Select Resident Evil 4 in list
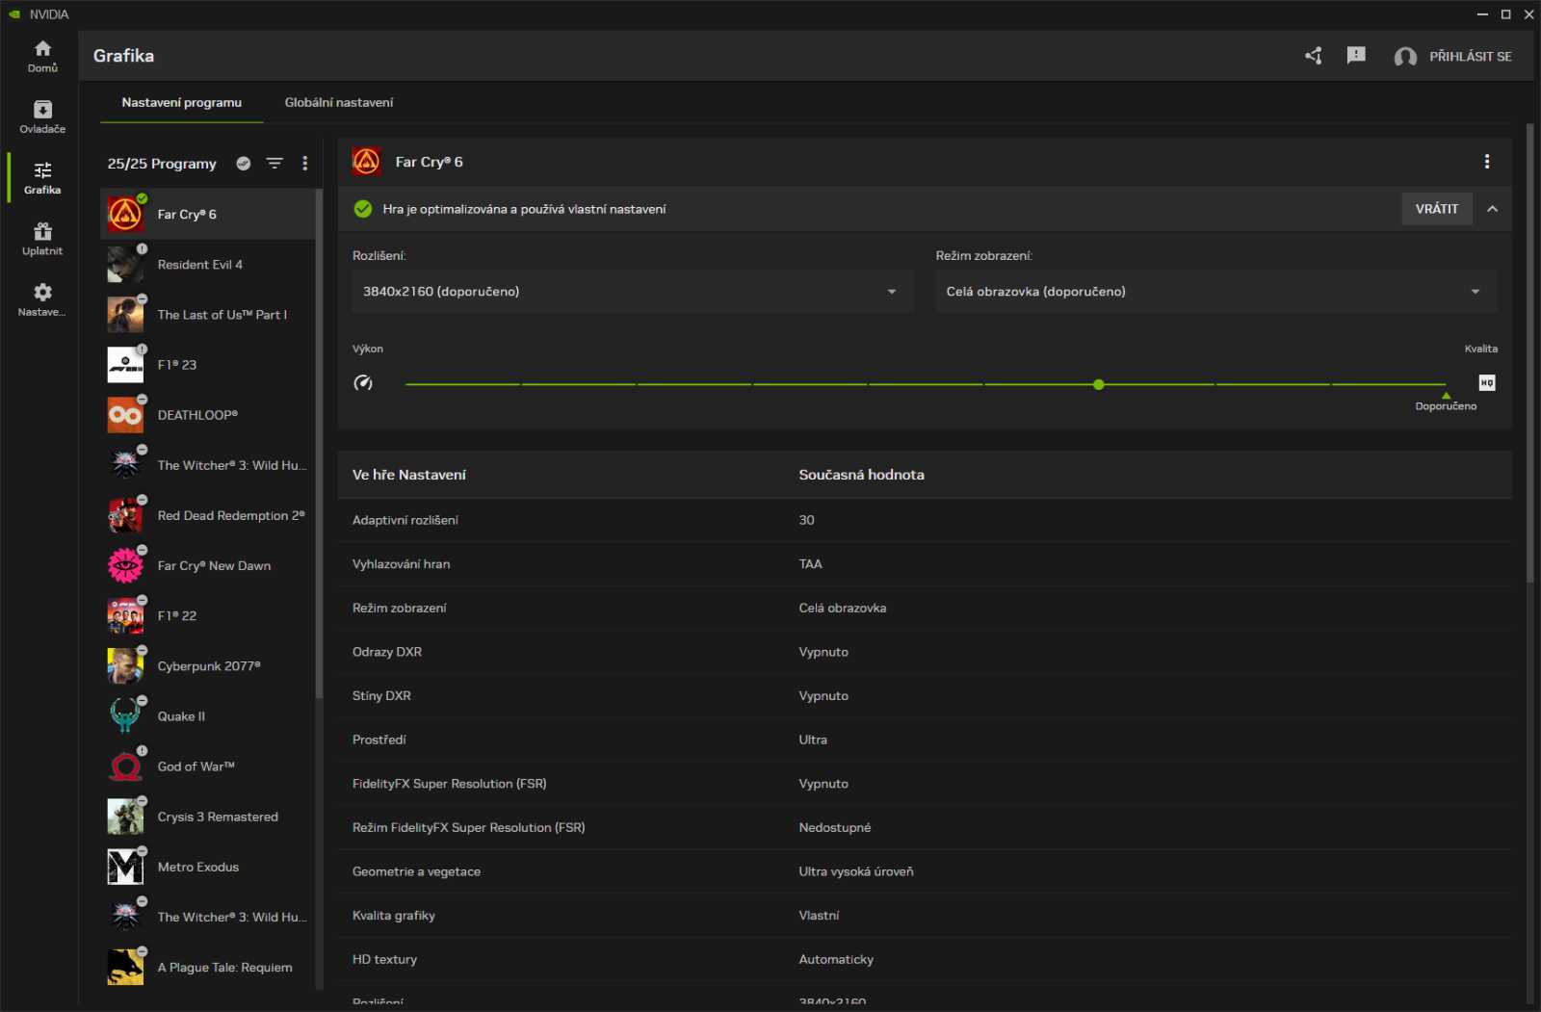This screenshot has width=1541, height=1012. pyautogui.click(x=207, y=265)
